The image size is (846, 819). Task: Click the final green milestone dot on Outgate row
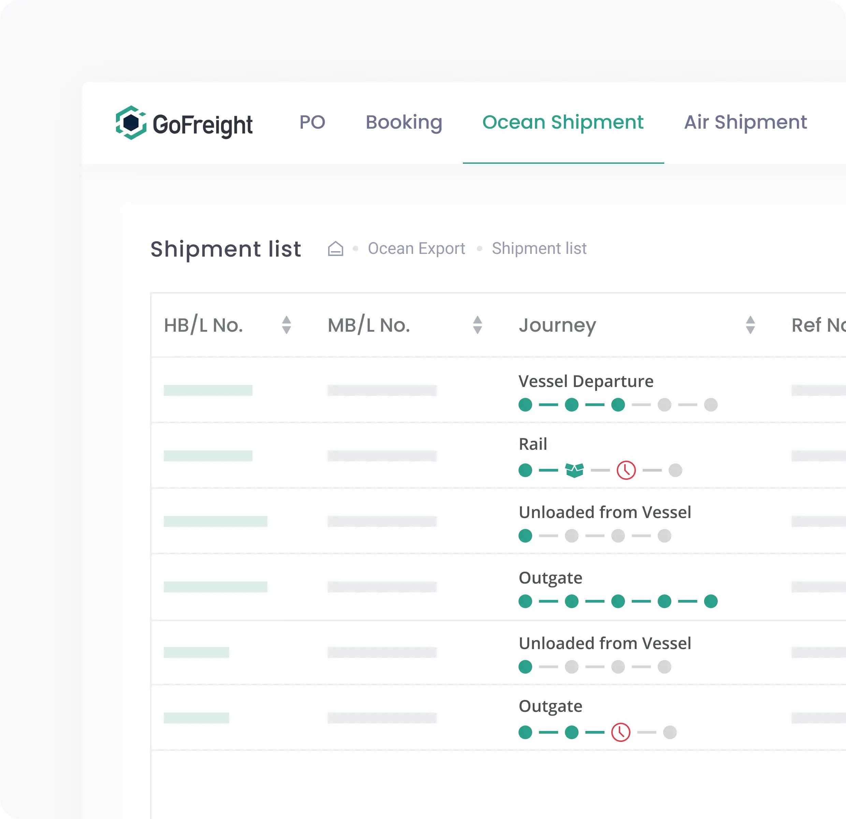[x=711, y=601]
